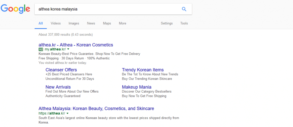Click 'You visited althea.kr earlier today.' text

click(63, 63)
